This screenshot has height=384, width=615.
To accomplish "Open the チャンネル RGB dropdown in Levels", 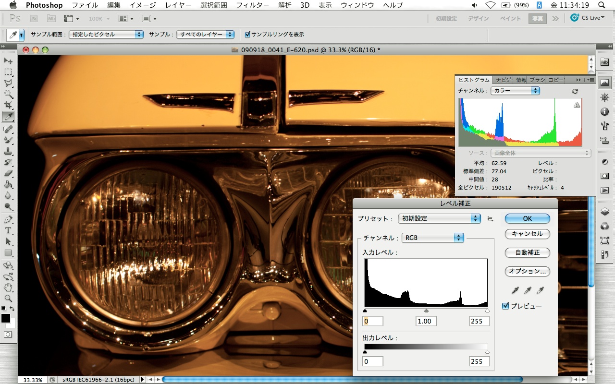I will [x=432, y=238].
